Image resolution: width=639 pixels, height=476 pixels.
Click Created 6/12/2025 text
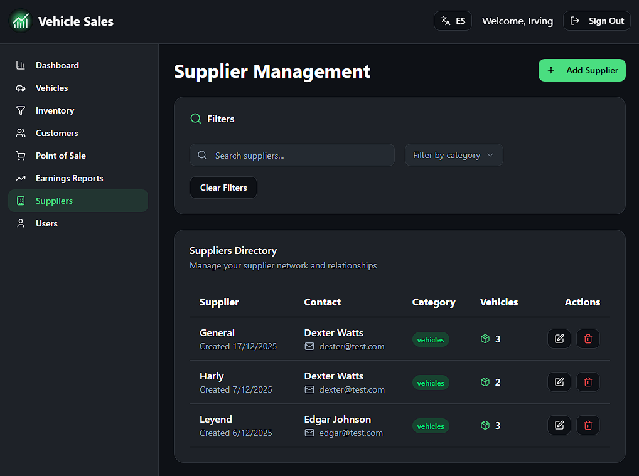(x=235, y=433)
